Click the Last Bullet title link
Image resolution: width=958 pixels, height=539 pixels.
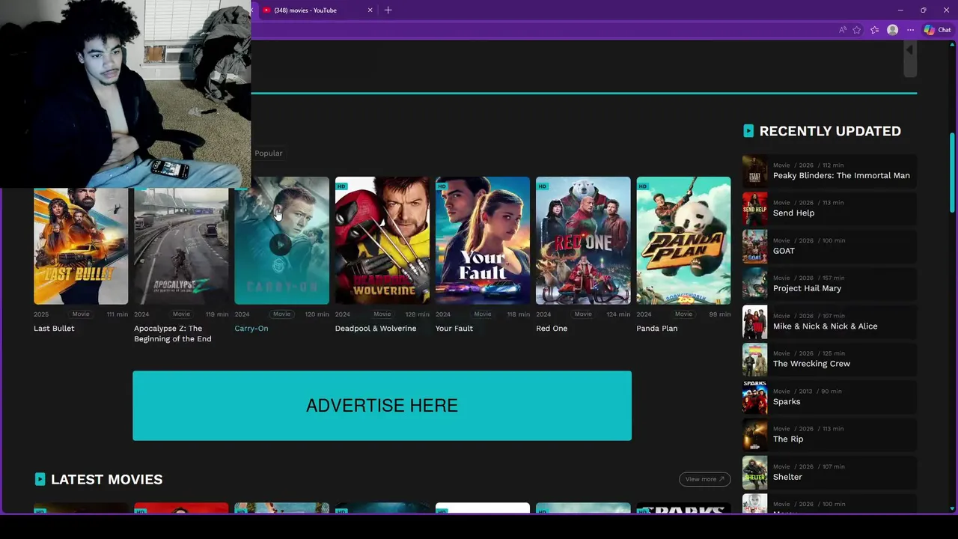click(x=54, y=329)
